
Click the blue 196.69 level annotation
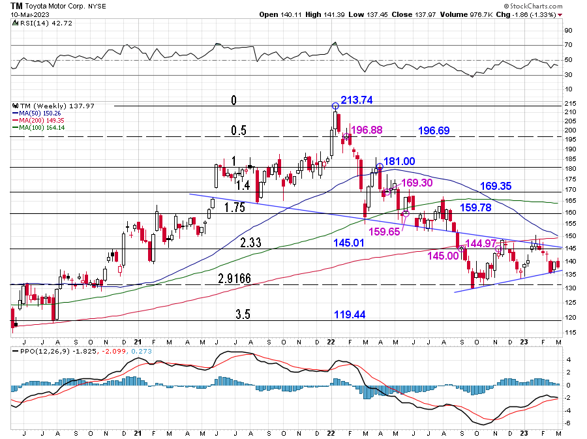[x=434, y=130]
